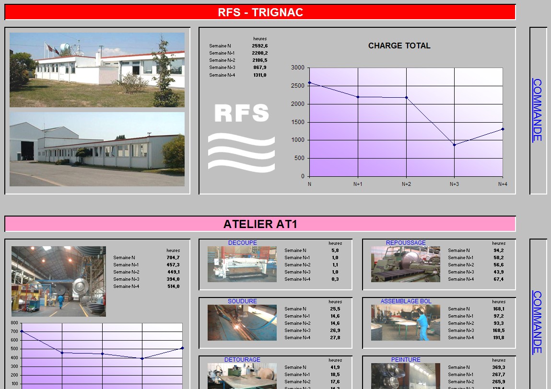Select the atelier AT1 workshop interior photo
551x389 pixels.
(x=59, y=281)
